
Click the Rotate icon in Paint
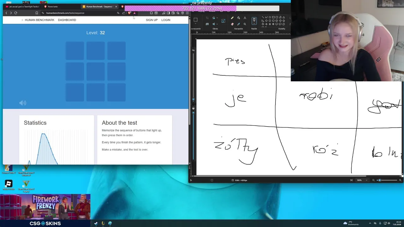214,18
